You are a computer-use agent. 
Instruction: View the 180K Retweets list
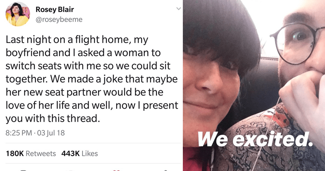(x=31, y=153)
